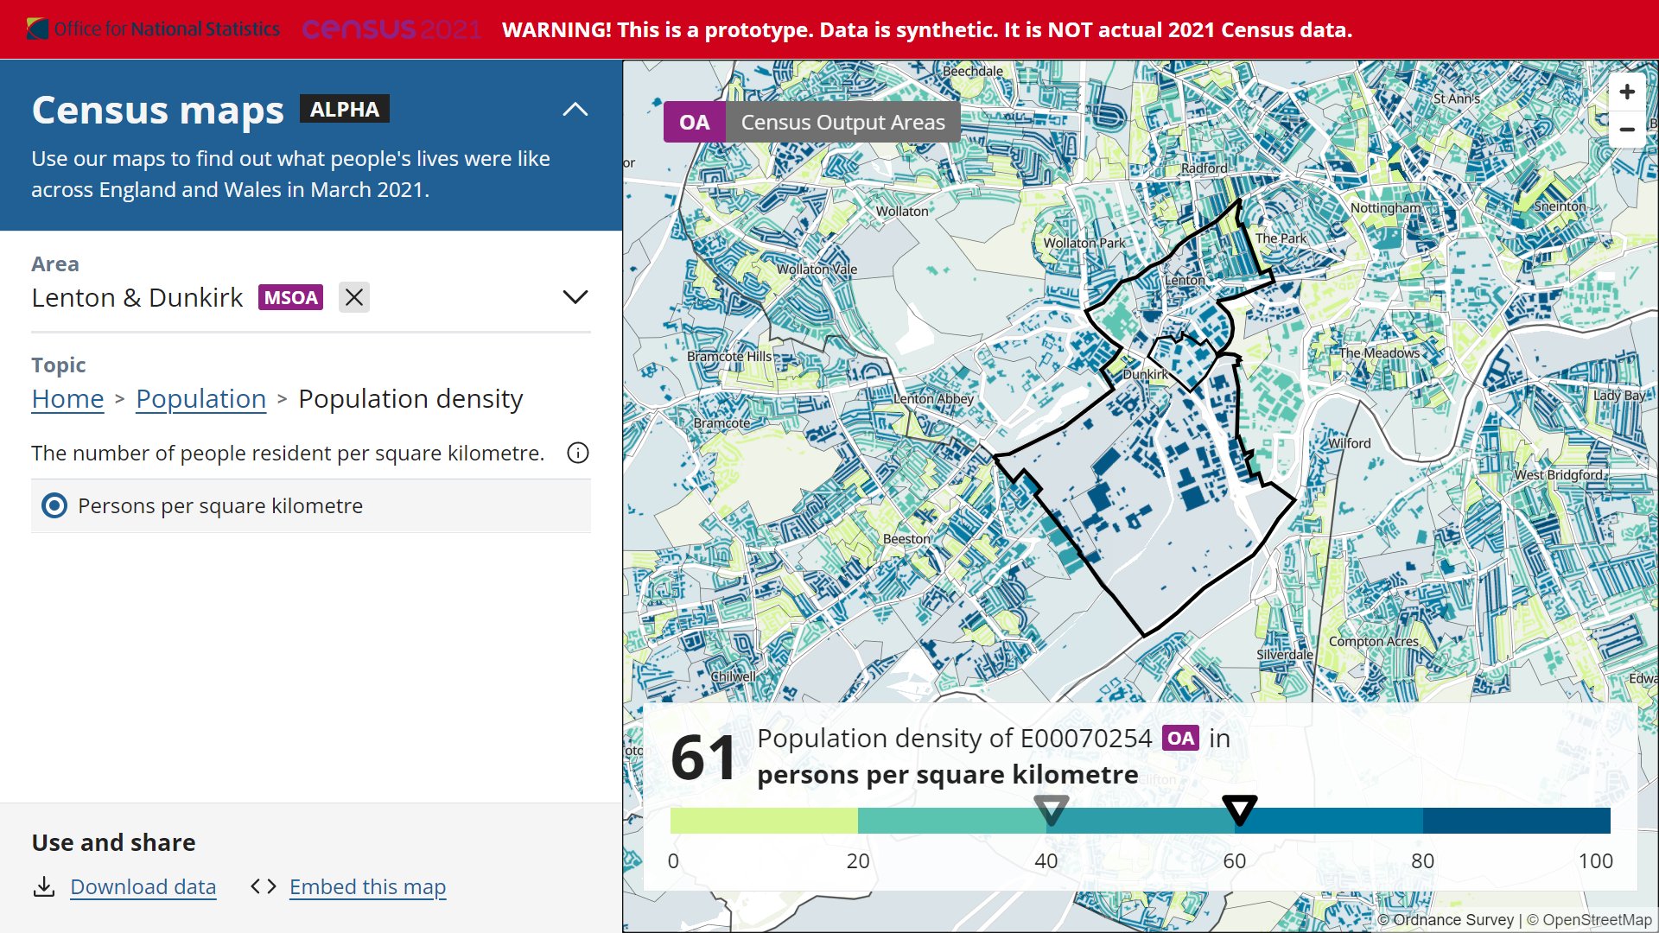
Task: Click the ALPHA badge
Action: [345, 109]
